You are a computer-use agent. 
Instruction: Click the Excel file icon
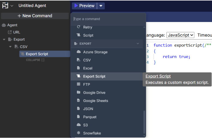79,68
